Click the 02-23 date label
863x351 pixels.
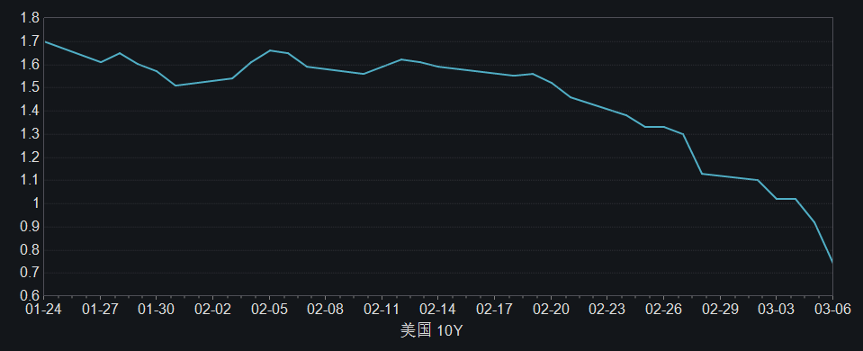click(607, 310)
